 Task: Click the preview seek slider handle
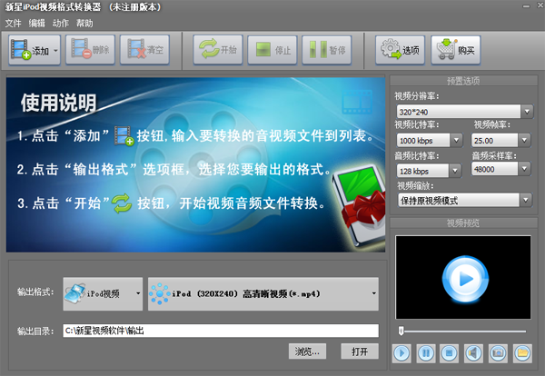[x=401, y=331]
